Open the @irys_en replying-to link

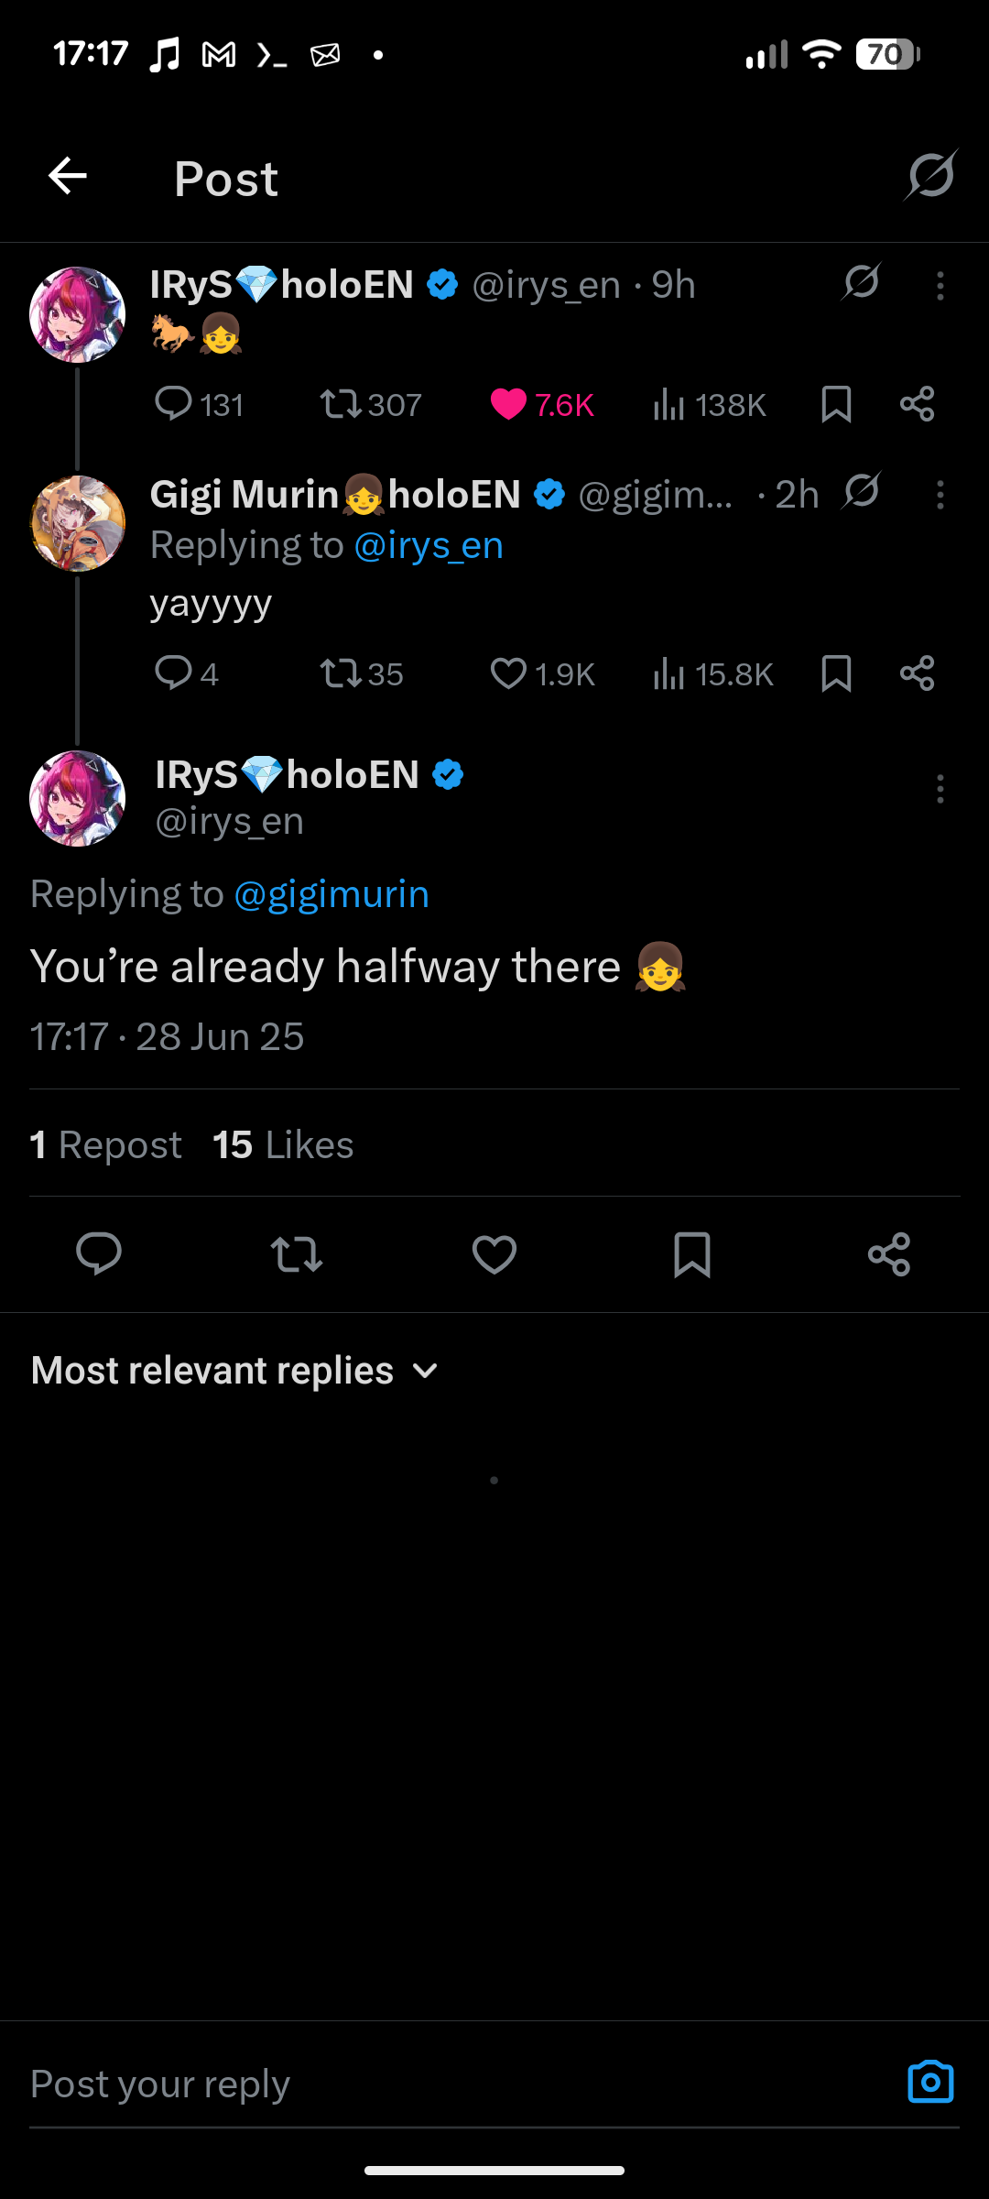429,546
